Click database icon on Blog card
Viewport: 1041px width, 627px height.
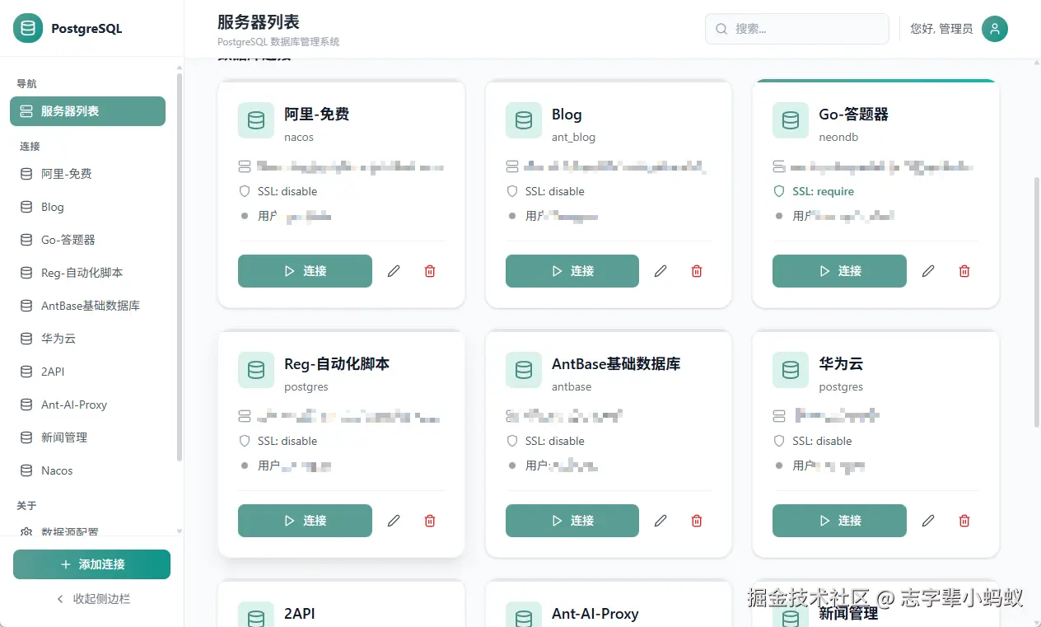pyautogui.click(x=524, y=120)
